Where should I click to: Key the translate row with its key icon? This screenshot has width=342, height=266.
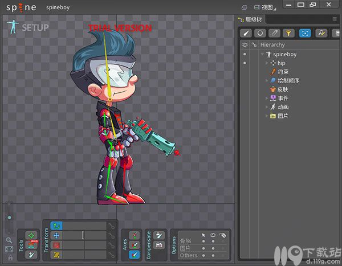click(112, 235)
